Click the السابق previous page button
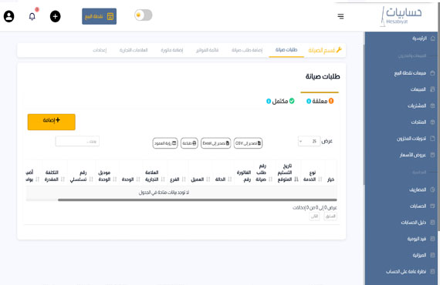 330,216
